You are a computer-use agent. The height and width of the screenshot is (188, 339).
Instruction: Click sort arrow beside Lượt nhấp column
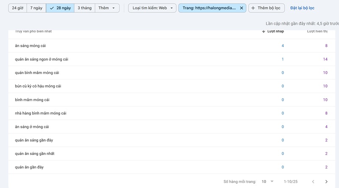264,31
